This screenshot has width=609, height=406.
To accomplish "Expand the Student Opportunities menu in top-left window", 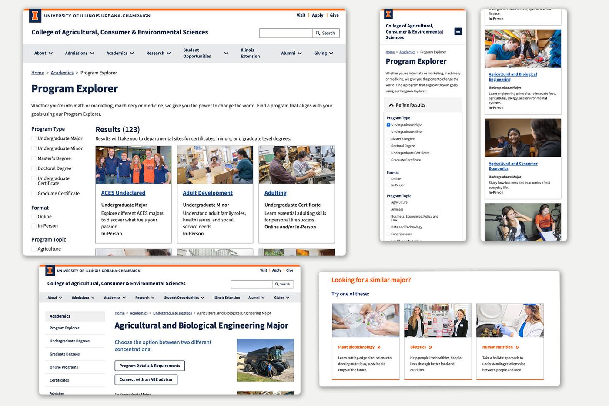I will [x=205, y=53].
